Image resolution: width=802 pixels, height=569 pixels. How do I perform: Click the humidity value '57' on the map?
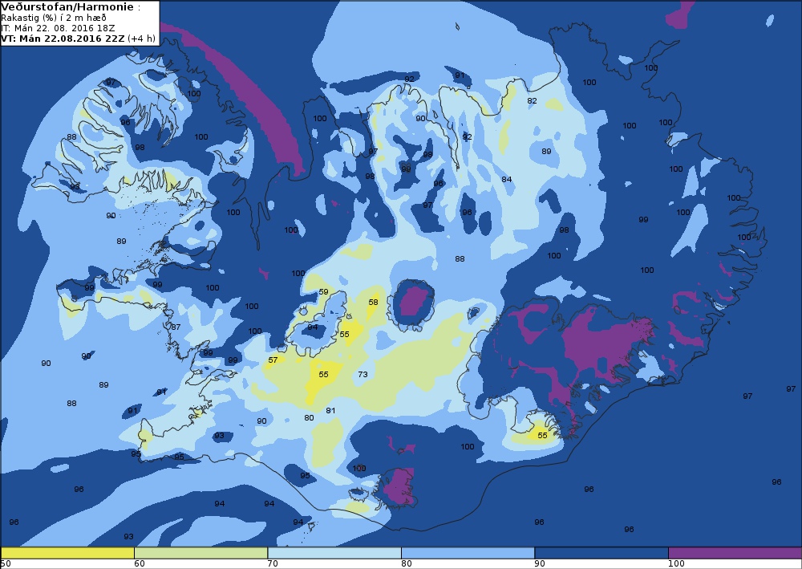click(x=273, y=360)
